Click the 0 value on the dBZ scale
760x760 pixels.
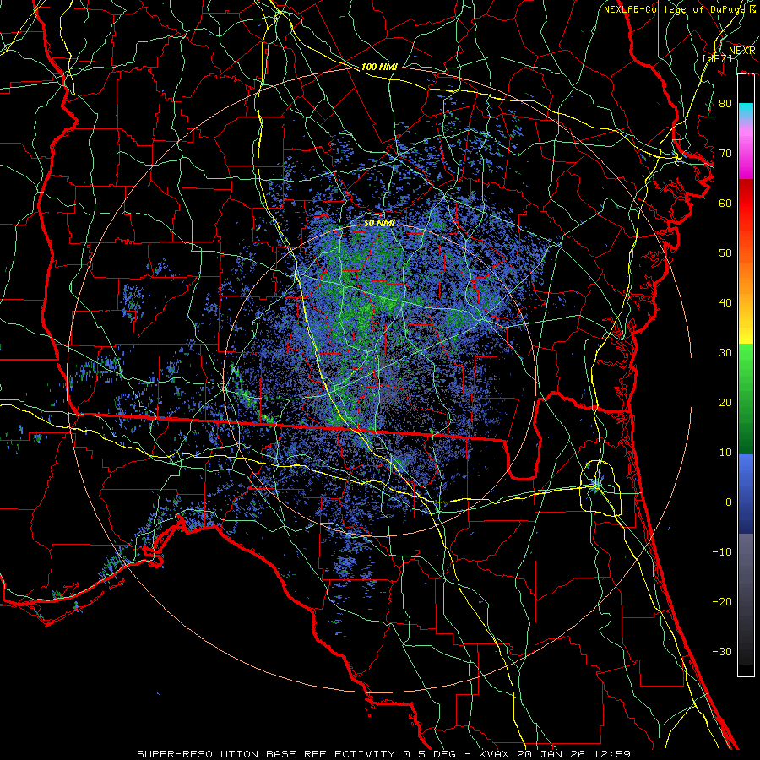coord(729,502)
